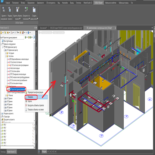Viewport: 155px width, 155px height.
Task: Choose Скрыть from the context menu
Action: [30, 101]
